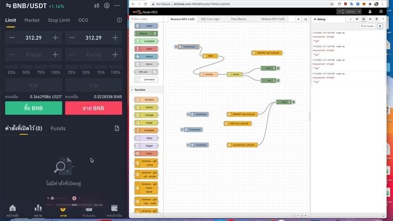Open the Node-RED hamburger main menu
Viewport: 393px width, 221px height.
coord(381,12)
